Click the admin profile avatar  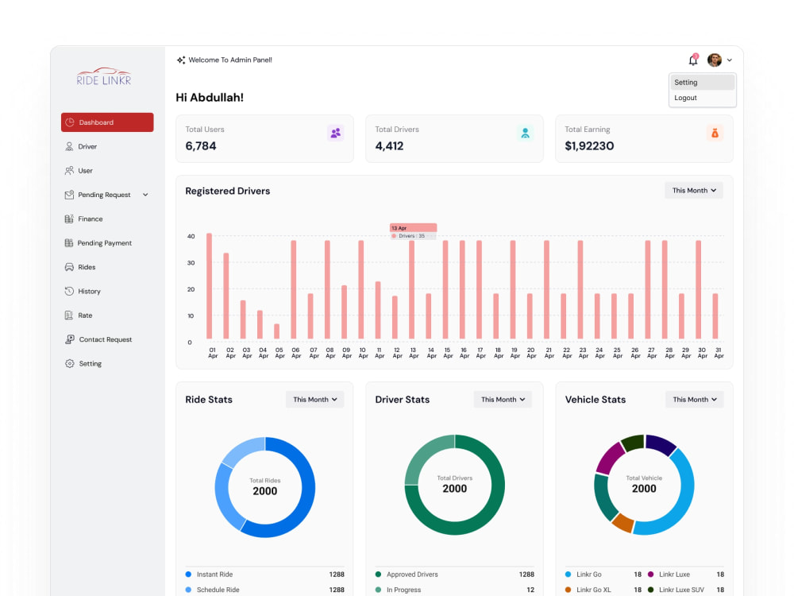pos(715,60)
